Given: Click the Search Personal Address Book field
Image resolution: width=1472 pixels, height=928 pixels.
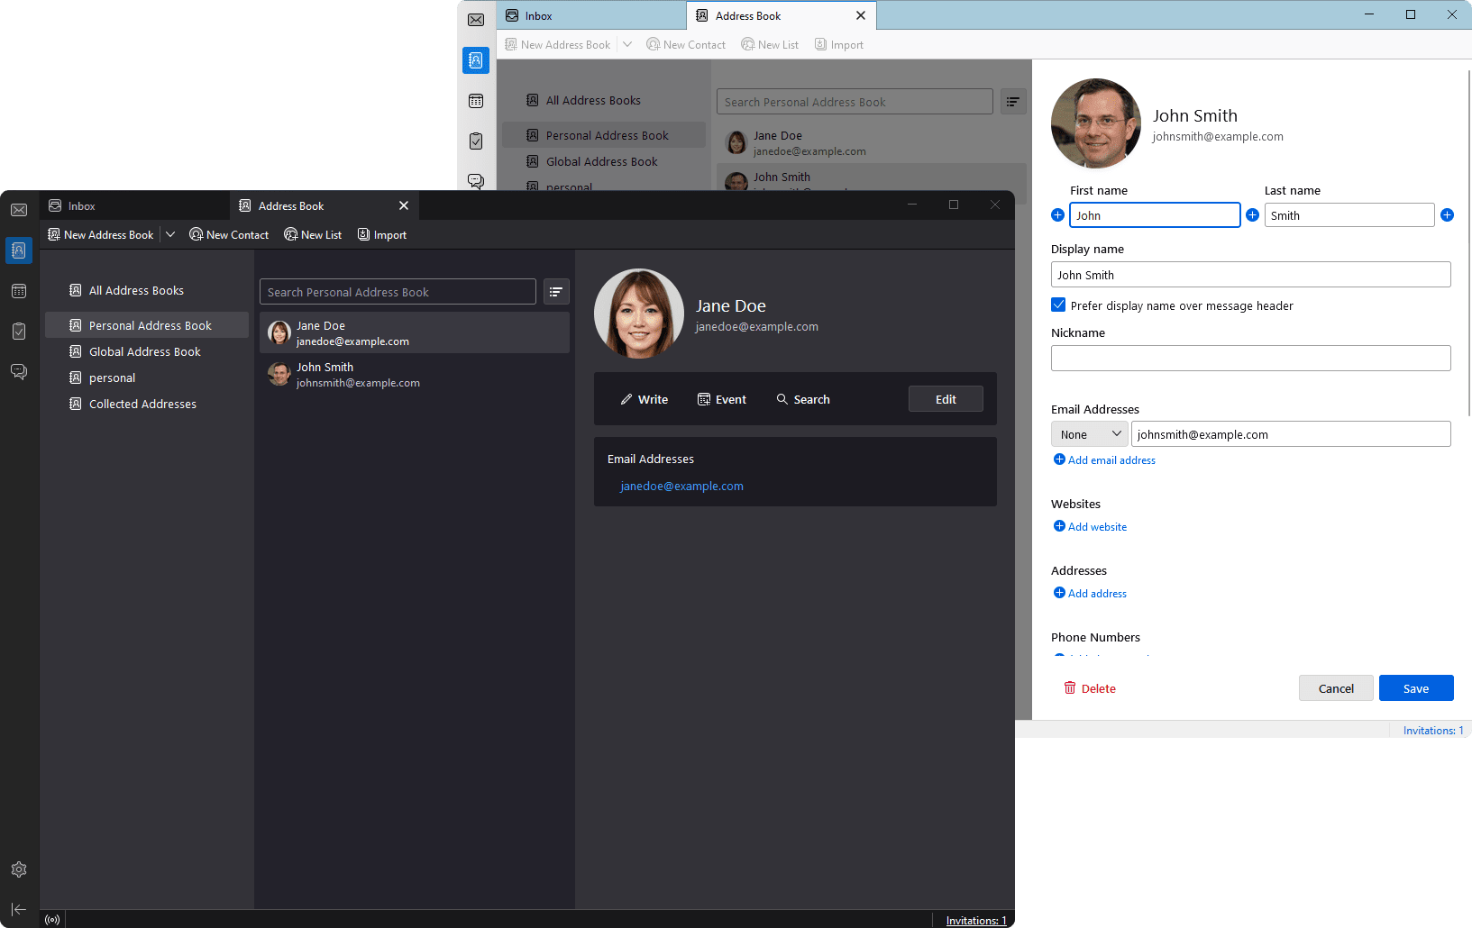Looking at the screenshot, I should [397, 291].
